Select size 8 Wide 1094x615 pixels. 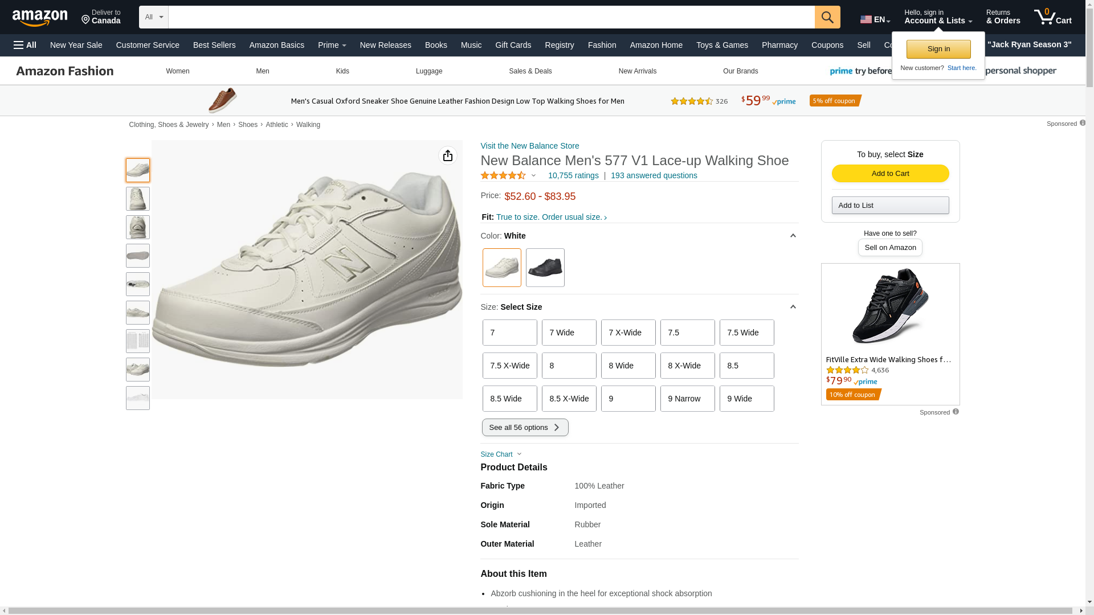click(x=628, y=366)
